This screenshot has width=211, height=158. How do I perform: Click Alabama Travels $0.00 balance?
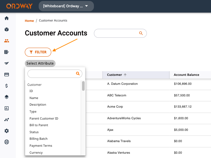178,141
